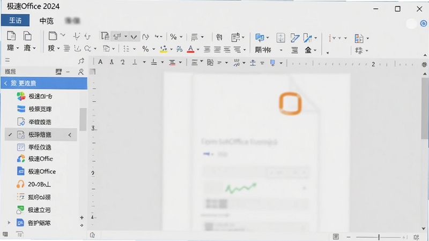Click the document vertical scrollbar thumb
Screen dimensions: 429x241
[425, 108]
